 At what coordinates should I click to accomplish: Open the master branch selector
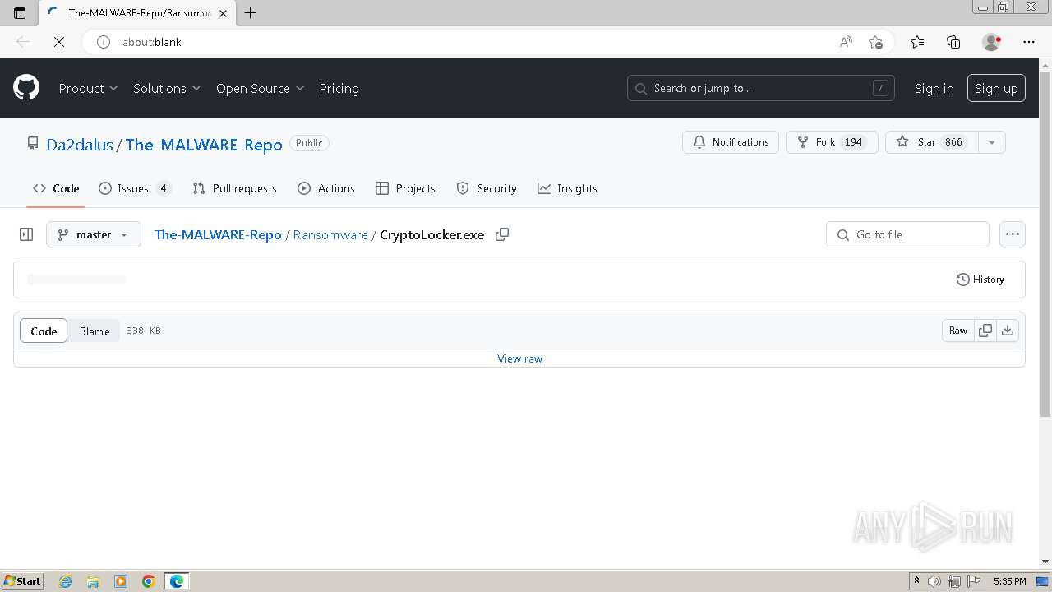point(94,234)
